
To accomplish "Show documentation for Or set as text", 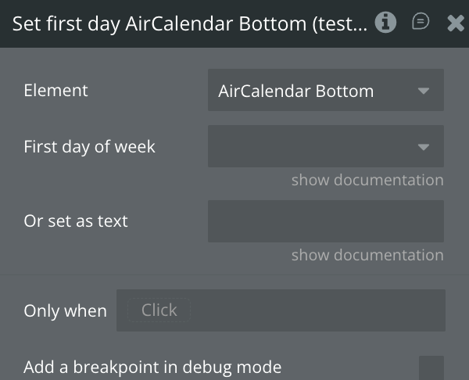I will [367, 255].
